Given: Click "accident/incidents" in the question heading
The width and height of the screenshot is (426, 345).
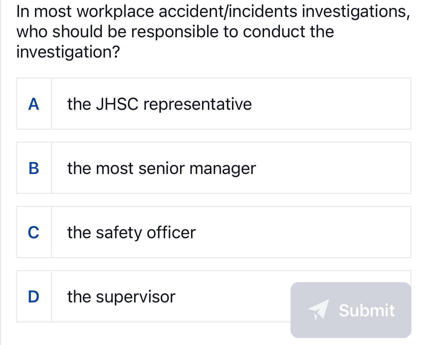Looking at the screenshot, I should [228, 11].
